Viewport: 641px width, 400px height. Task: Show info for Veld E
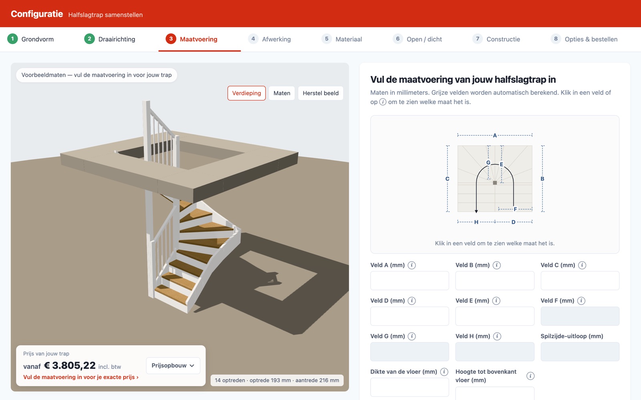(496, 301)
